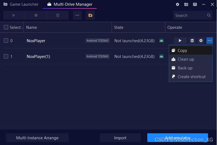Open settings gear in title bar

pyautogui.click(x=178, y=4)
